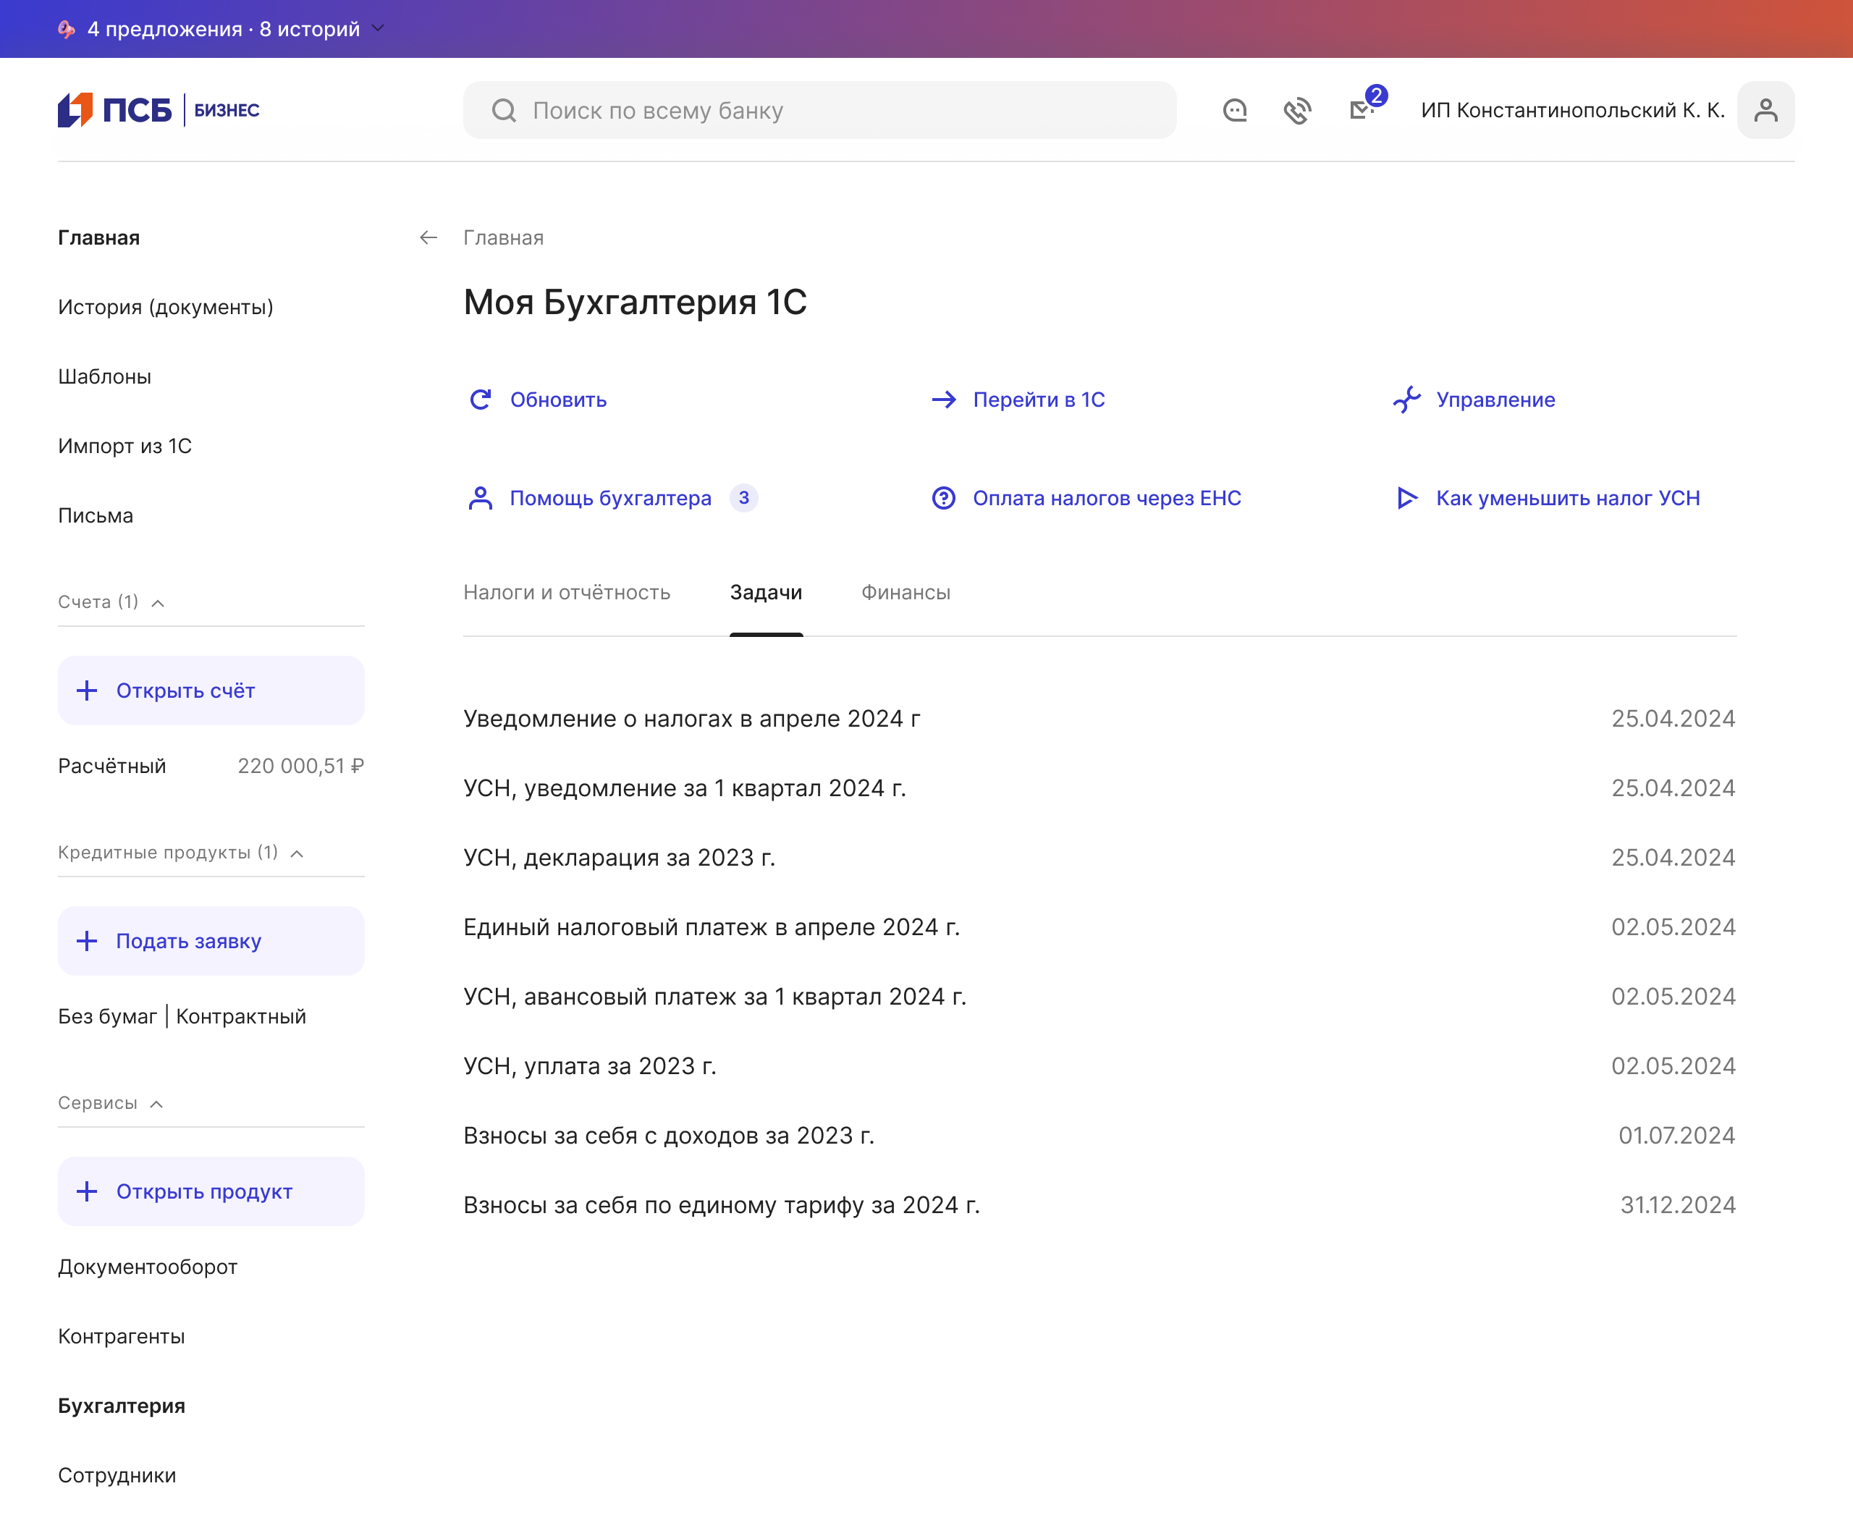Go to Перейти в 1С link
The width and height of the screenshot is (1853, 1520).
tap(1038, 400)
